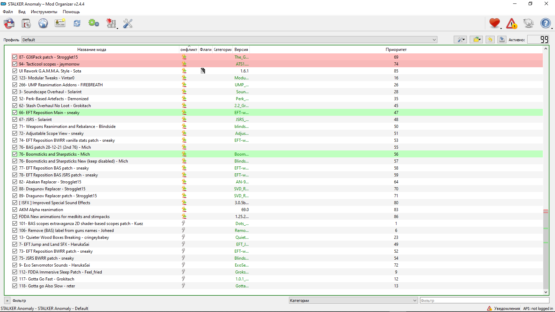This screenshot has width=555, height=312.
Task: Click conflict icon of 66- EFT Reposition Main
Action: pyautogui.click(x=184, y=112)
